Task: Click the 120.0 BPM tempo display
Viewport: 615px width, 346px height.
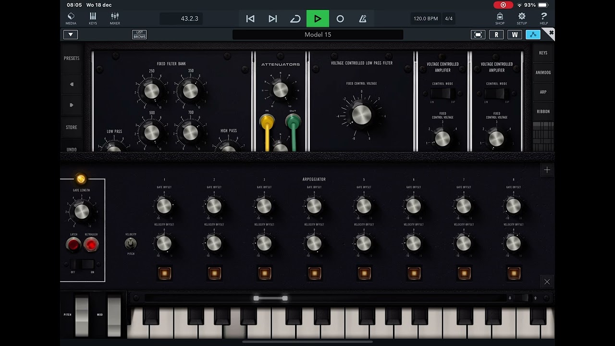Action: 426,19
